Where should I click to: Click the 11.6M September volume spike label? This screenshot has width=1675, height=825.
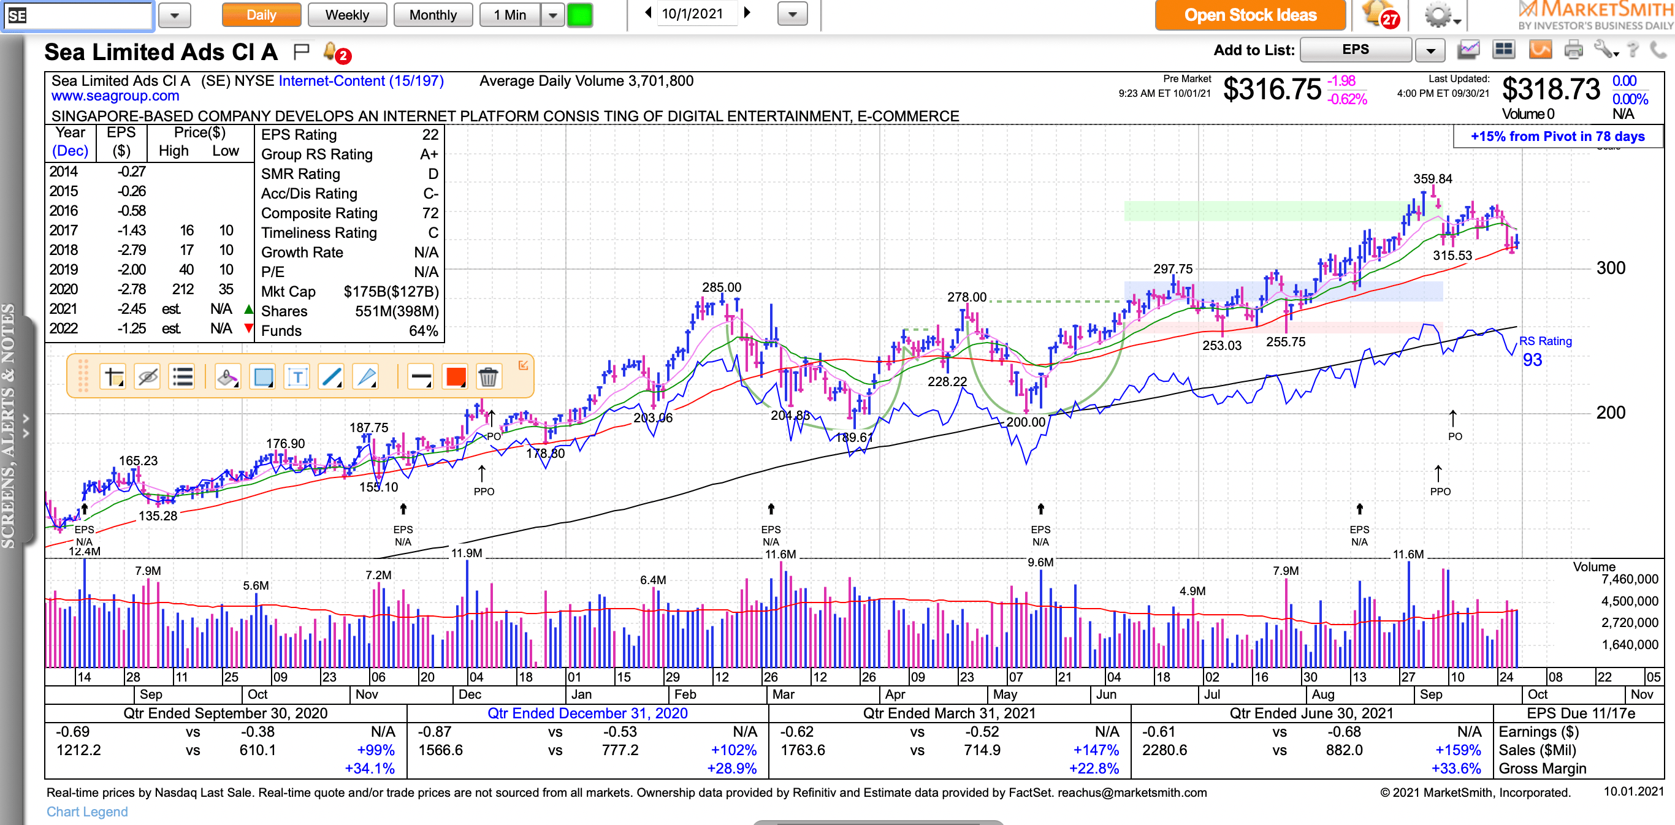[1408, 555]
